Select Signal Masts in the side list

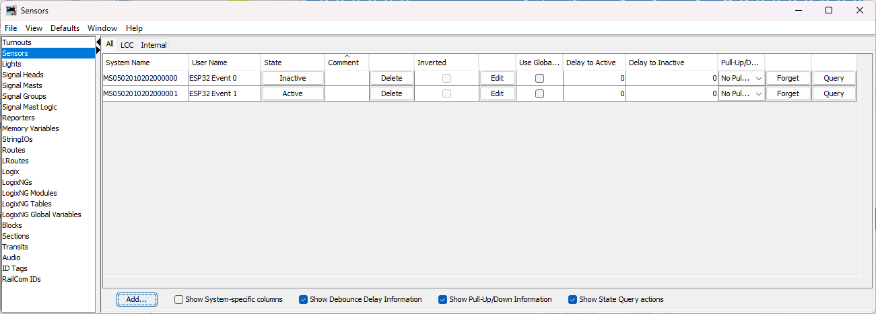(x=22, y=85)
